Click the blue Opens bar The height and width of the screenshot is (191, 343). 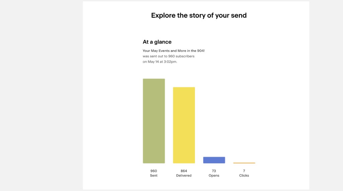214,160
